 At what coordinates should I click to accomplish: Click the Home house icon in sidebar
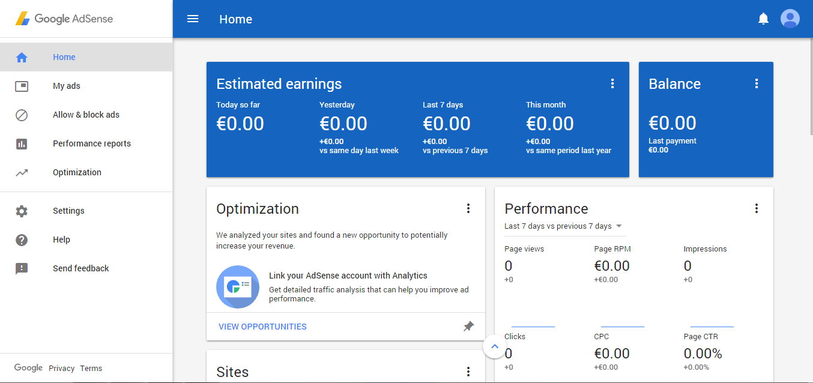click(x=22, y=57)
